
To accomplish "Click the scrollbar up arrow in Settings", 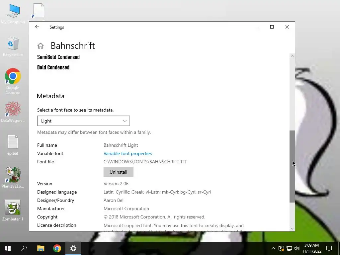I will pyautogui.click(x=292, y=56).
